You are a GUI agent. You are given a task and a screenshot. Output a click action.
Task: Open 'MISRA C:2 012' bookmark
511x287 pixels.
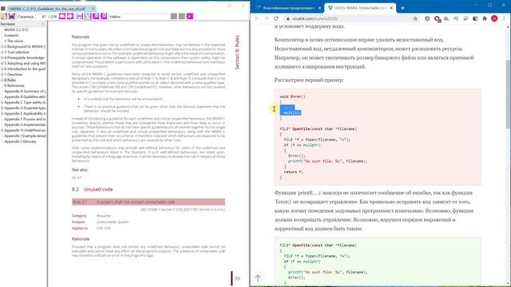16,29
